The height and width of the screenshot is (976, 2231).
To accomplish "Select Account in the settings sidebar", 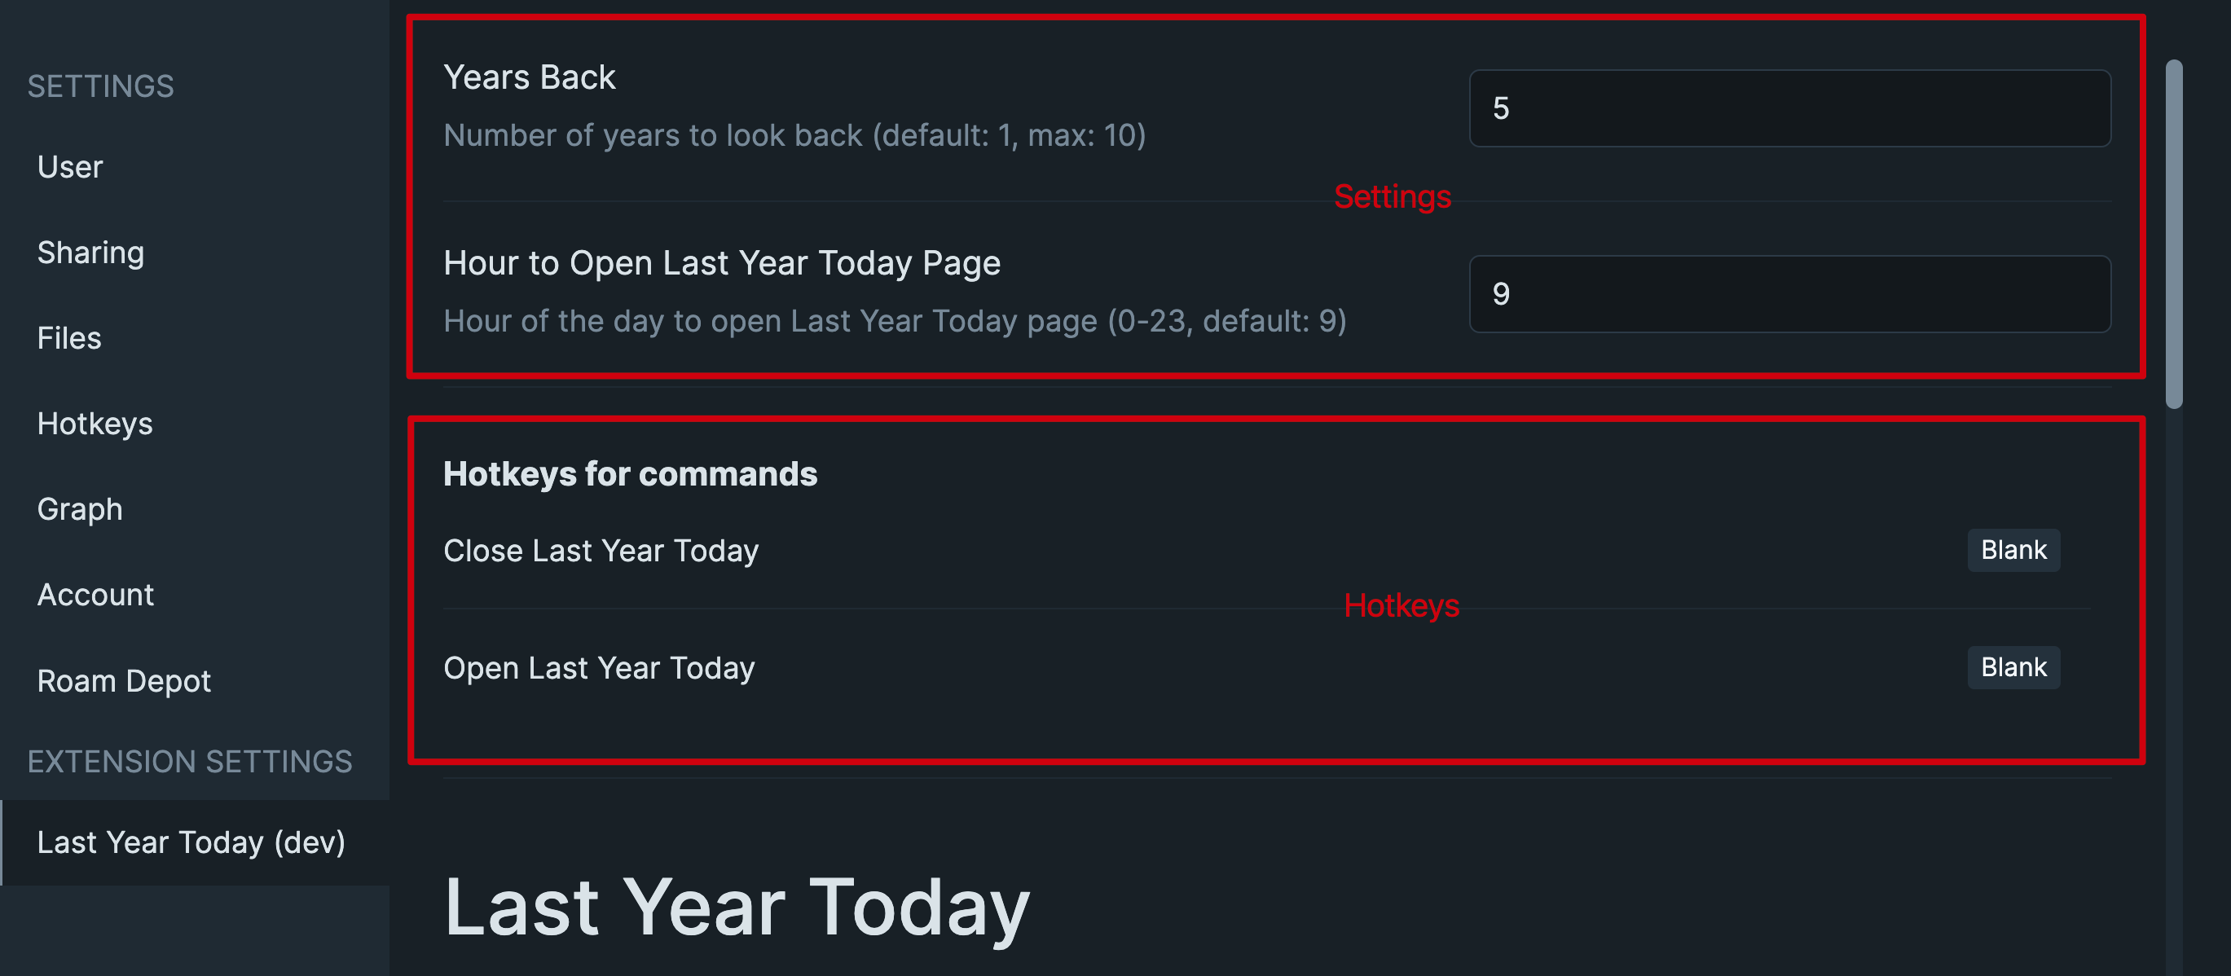I will click(x=95, y=595).
